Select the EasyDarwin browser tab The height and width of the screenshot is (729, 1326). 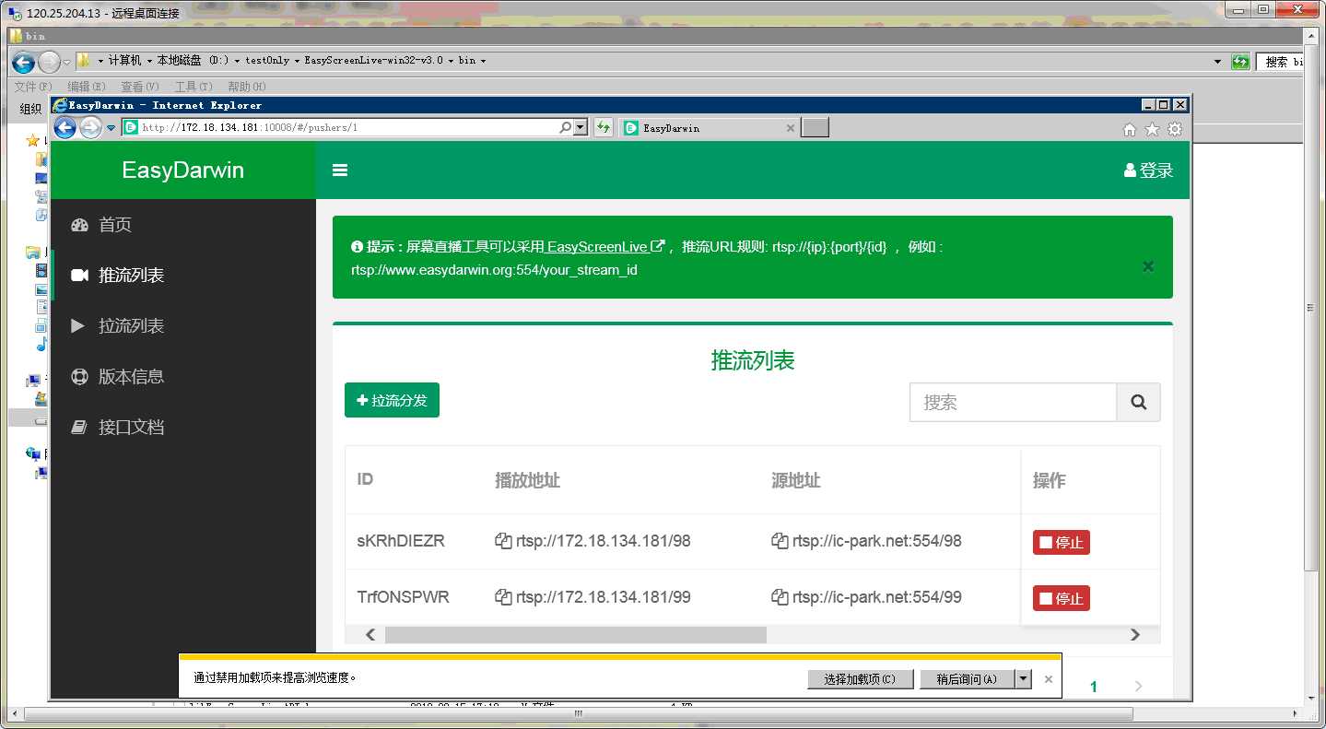(x=709, y=128)
